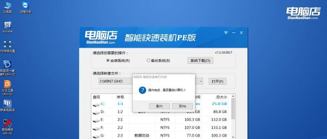The height and width of the screenshot is (139, 327).
Task: Expand the image file dropdown arrow
Action: coord(201,81)
